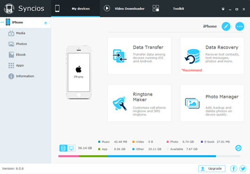The height and width of the screenshot is (174, 250).
Task: Click the Information circle icon
Action: [x=11, y=76]
